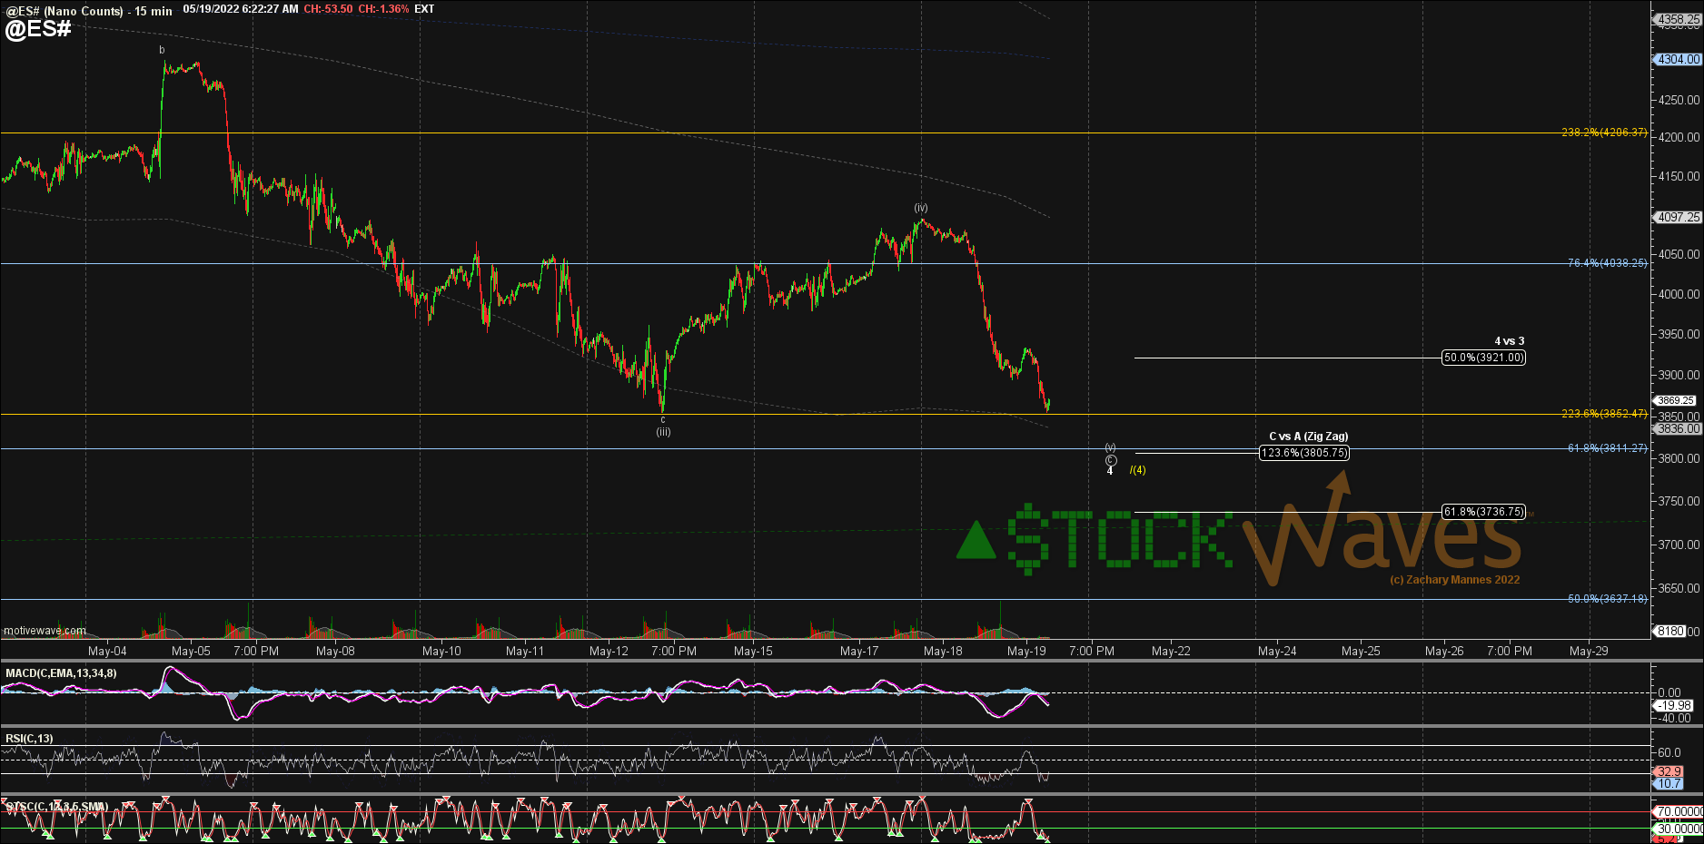Click the MACD value -19.98 marker
The width and height of the screenshot is (1704, 844).
coord(1671,705)
